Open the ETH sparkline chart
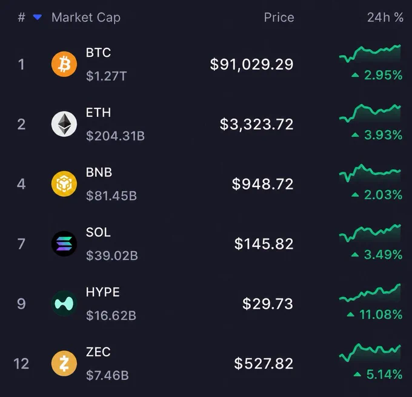 370,113
